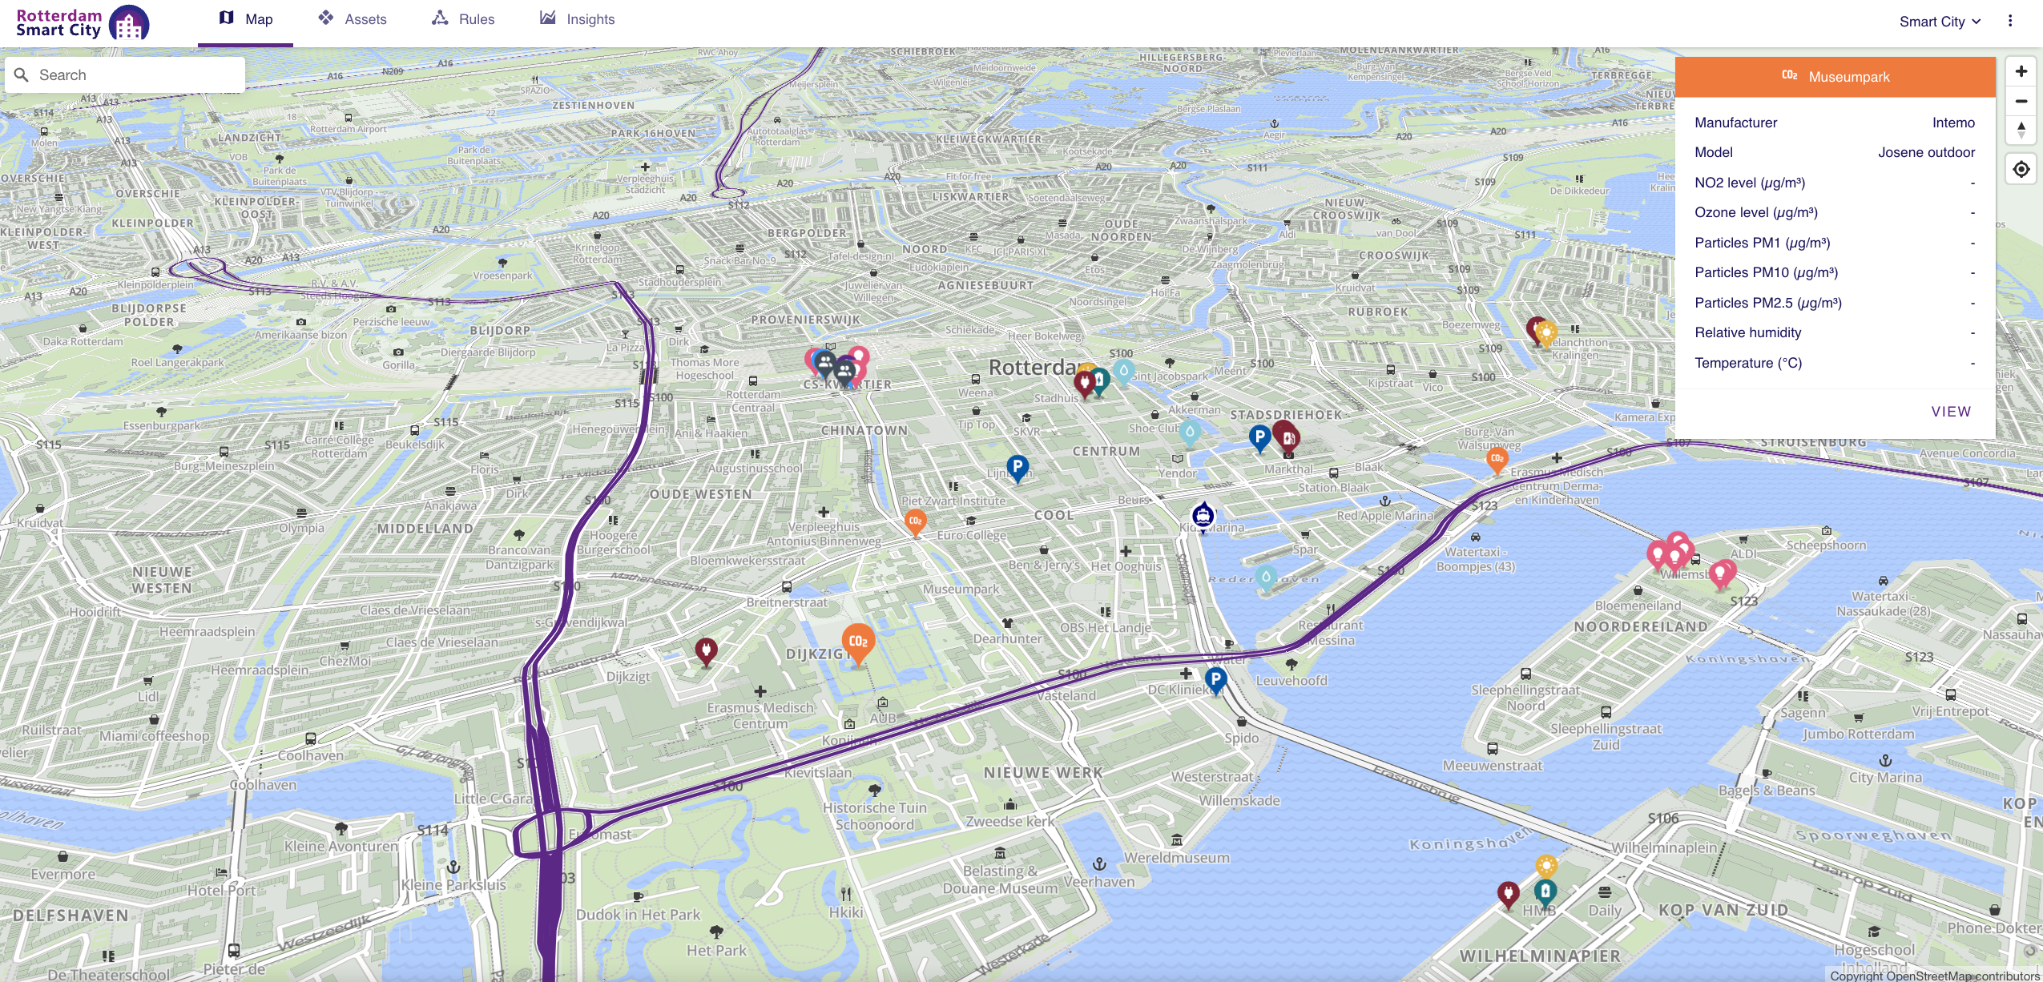Viewport: 2043px width, 982px height.
Task: Zoom out using the minus map control
Action: click(2022, 101)
